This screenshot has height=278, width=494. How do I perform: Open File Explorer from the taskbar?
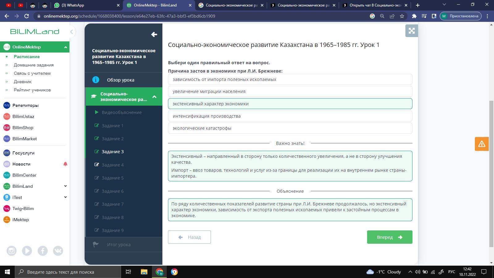tap(144, 272)
